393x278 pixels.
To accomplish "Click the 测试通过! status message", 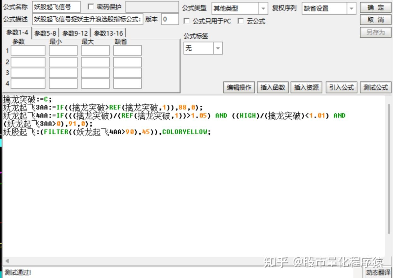I will 18,272.
